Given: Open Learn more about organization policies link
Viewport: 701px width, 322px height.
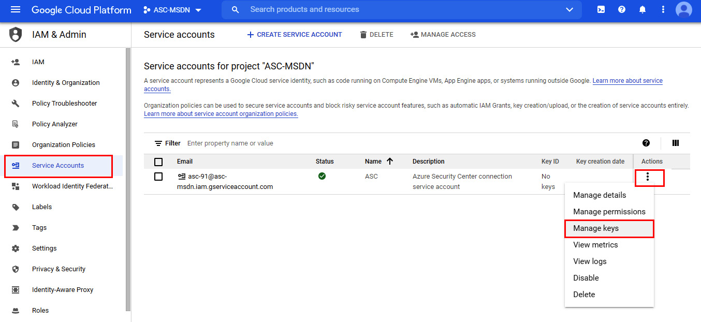Looking at the screenshot, I should 221,114.
